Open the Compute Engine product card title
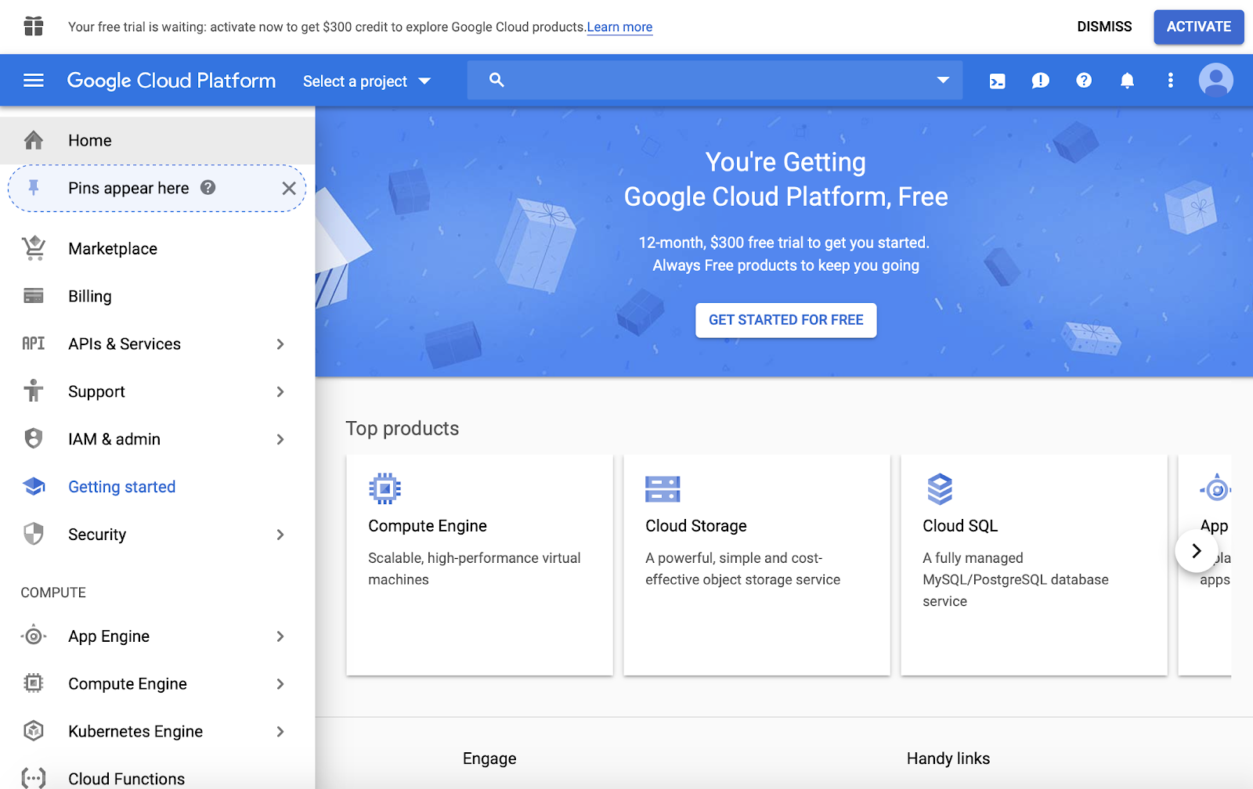This screenshot has height=789, width=1253. pos(428,526)
